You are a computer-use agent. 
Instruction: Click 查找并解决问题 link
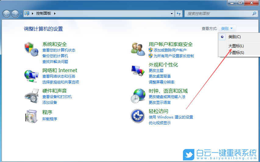coord(55,62)
